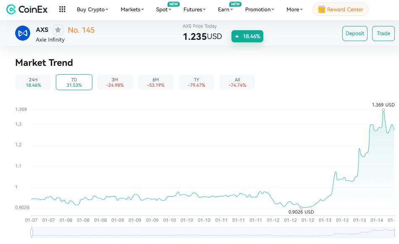Click the left handle of chart range slider
The image size is (399, 244).
tap(31, 232)
